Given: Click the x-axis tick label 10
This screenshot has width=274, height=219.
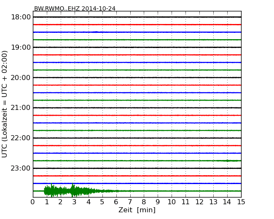Looking at the screenshot, I should pyautogui.click(x=172, y=202).
